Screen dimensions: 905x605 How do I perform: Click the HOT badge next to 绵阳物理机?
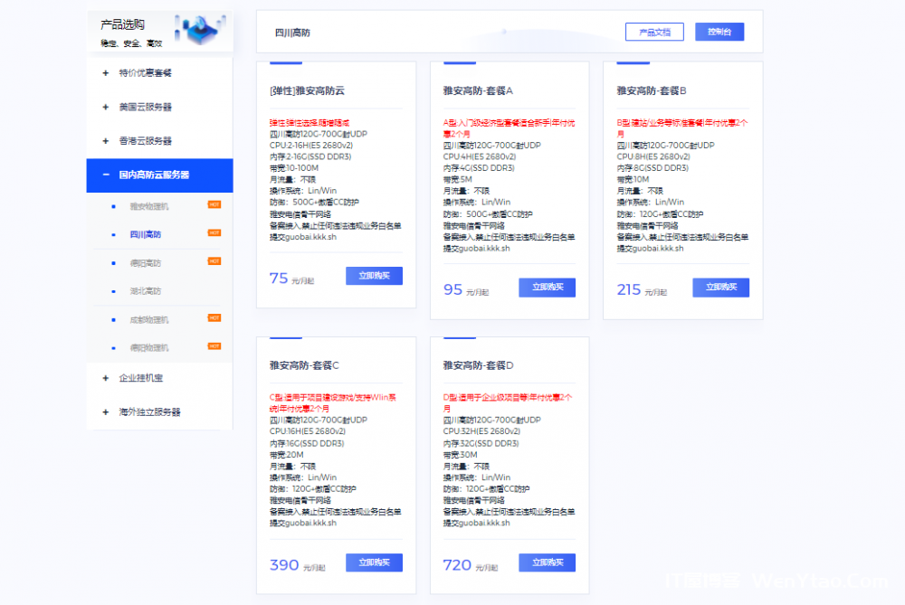click(x=214, y=347)
